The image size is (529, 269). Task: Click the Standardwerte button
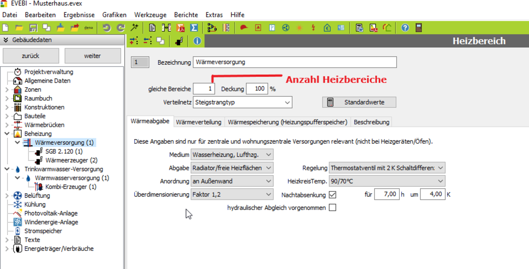[x=359, y=102]
